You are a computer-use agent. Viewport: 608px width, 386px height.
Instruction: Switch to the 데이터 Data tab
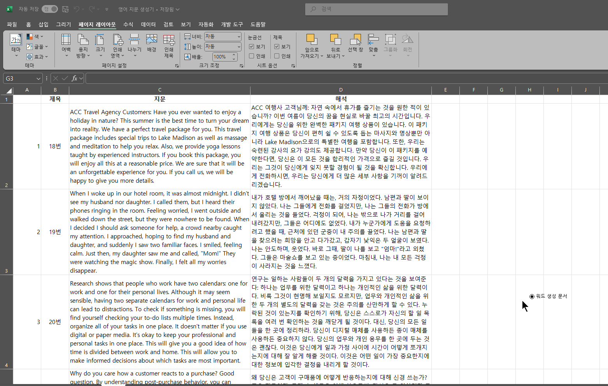[x=148, y=25]
